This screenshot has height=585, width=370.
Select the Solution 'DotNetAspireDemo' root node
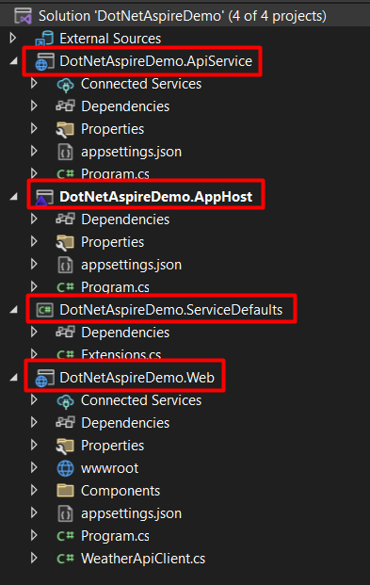(x=183, y=16)
